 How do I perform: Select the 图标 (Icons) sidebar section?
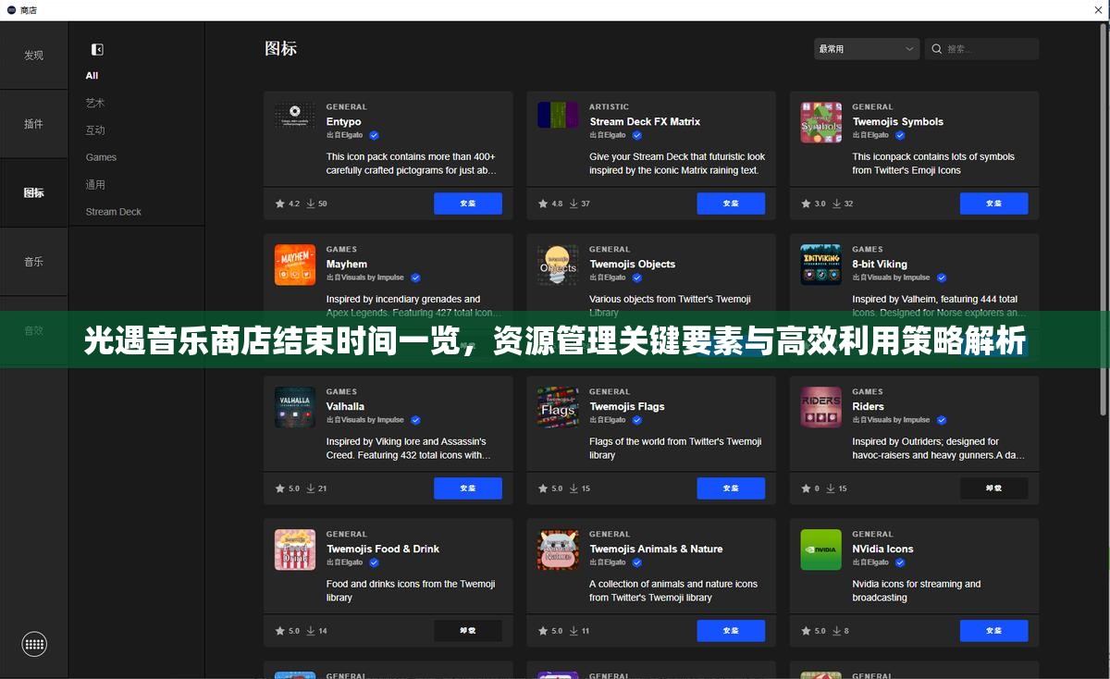pyautogui.click(x=34, y=192)
